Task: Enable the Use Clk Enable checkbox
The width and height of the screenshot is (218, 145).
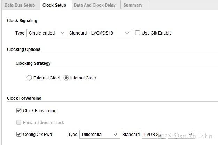Action: point(138,33)
